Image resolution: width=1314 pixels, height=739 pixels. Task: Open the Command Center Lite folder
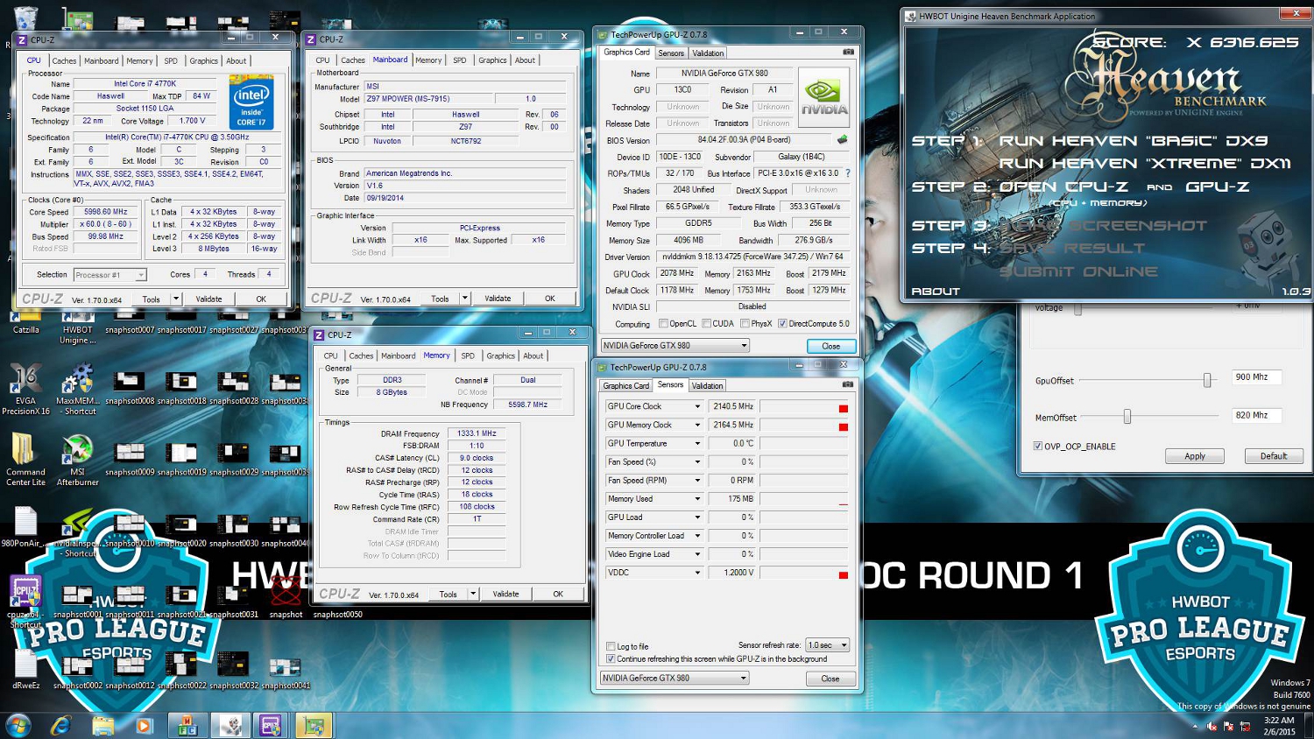pos(25,460)
